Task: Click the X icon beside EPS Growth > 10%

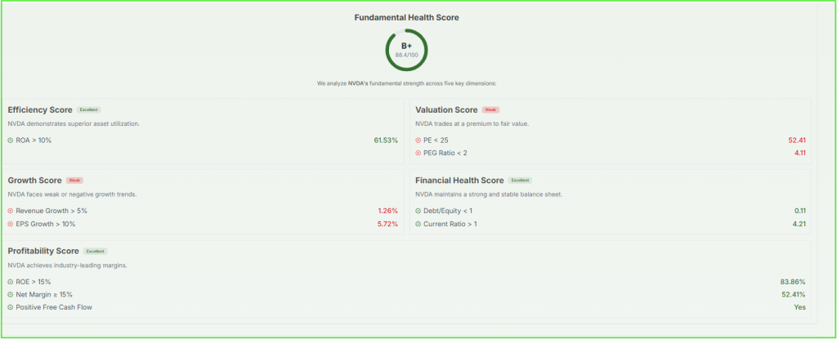Action: click(x=11, y=224)
